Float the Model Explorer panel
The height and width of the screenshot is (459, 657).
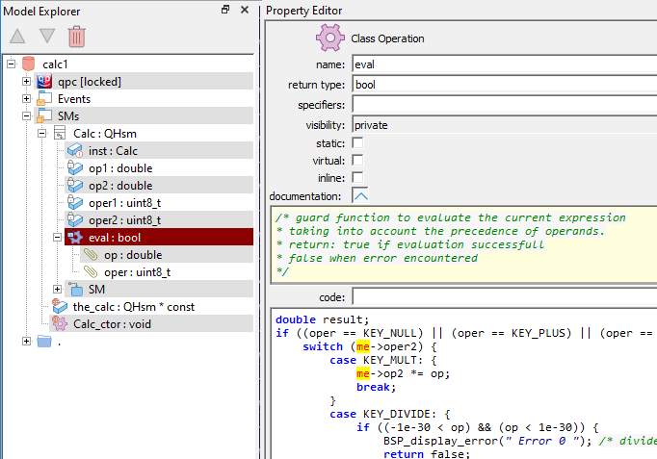[225, 10]
